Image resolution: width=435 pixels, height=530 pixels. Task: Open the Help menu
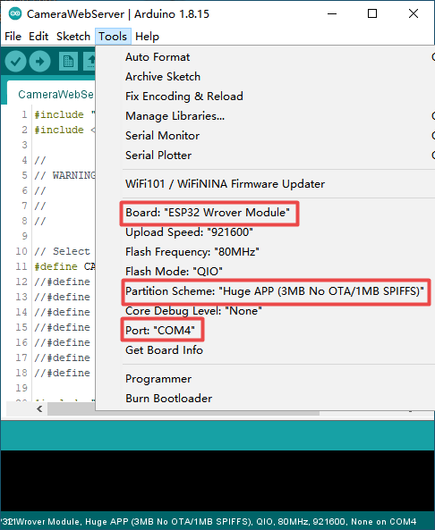coord(147,36)
